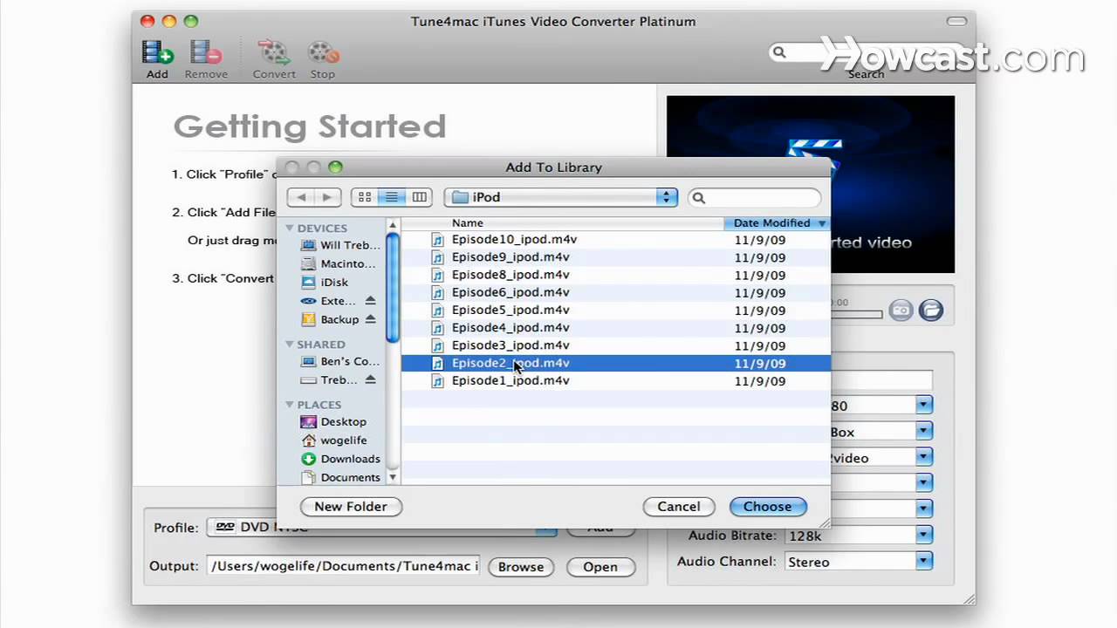This screenshot has height=628, width=1117.
Task: Click the Cancel button in dialog
Action: [x=678, y=507]
